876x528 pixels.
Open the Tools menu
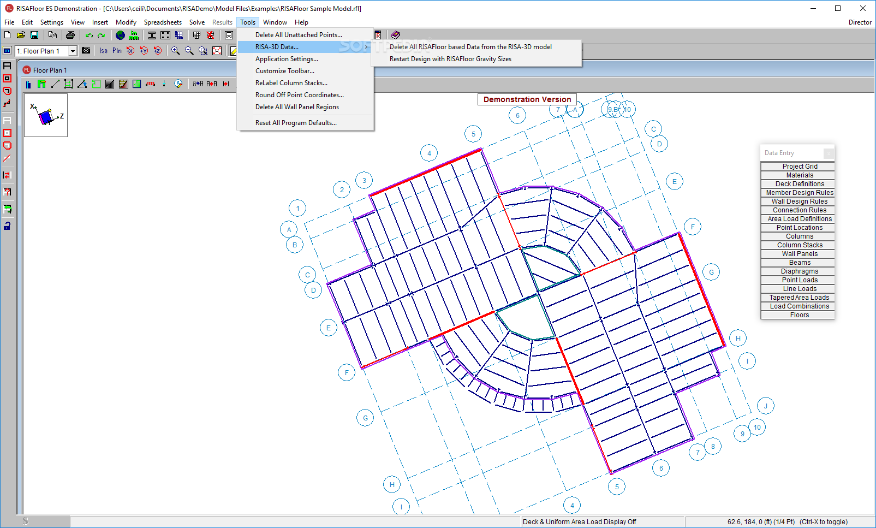coord(248,22)
